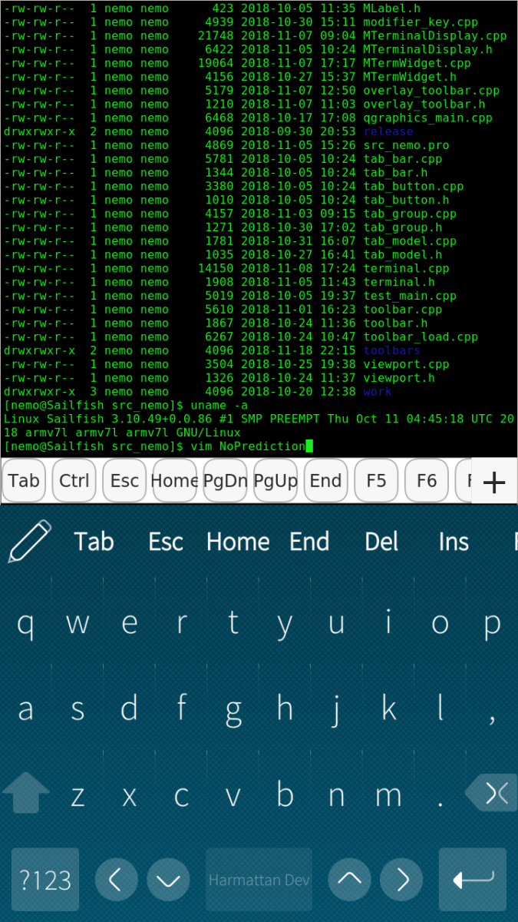Viewport: 518px width, 922px height.
Task: Tap the down arrow cursor key
Action: 168,879
